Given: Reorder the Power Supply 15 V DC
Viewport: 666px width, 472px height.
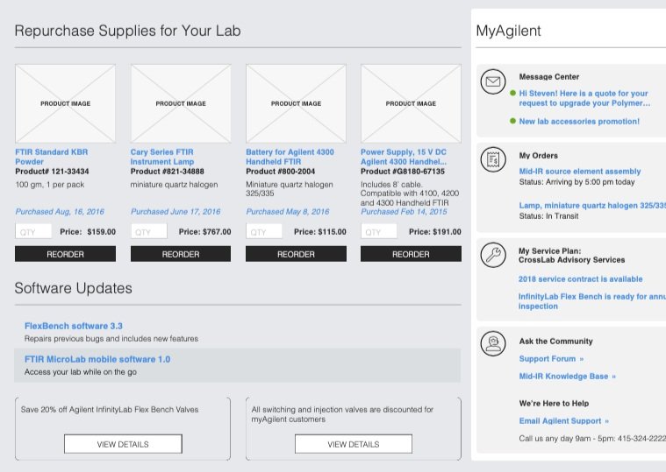Looking at the screenshot, I should 411,254.
